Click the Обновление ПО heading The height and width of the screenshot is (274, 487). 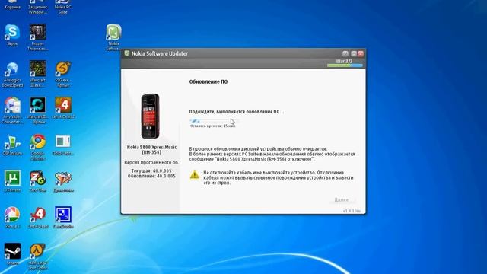(x=208, y=81)
